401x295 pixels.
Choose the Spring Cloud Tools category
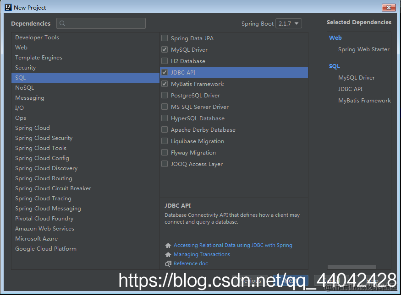click(x=85, y=148)
